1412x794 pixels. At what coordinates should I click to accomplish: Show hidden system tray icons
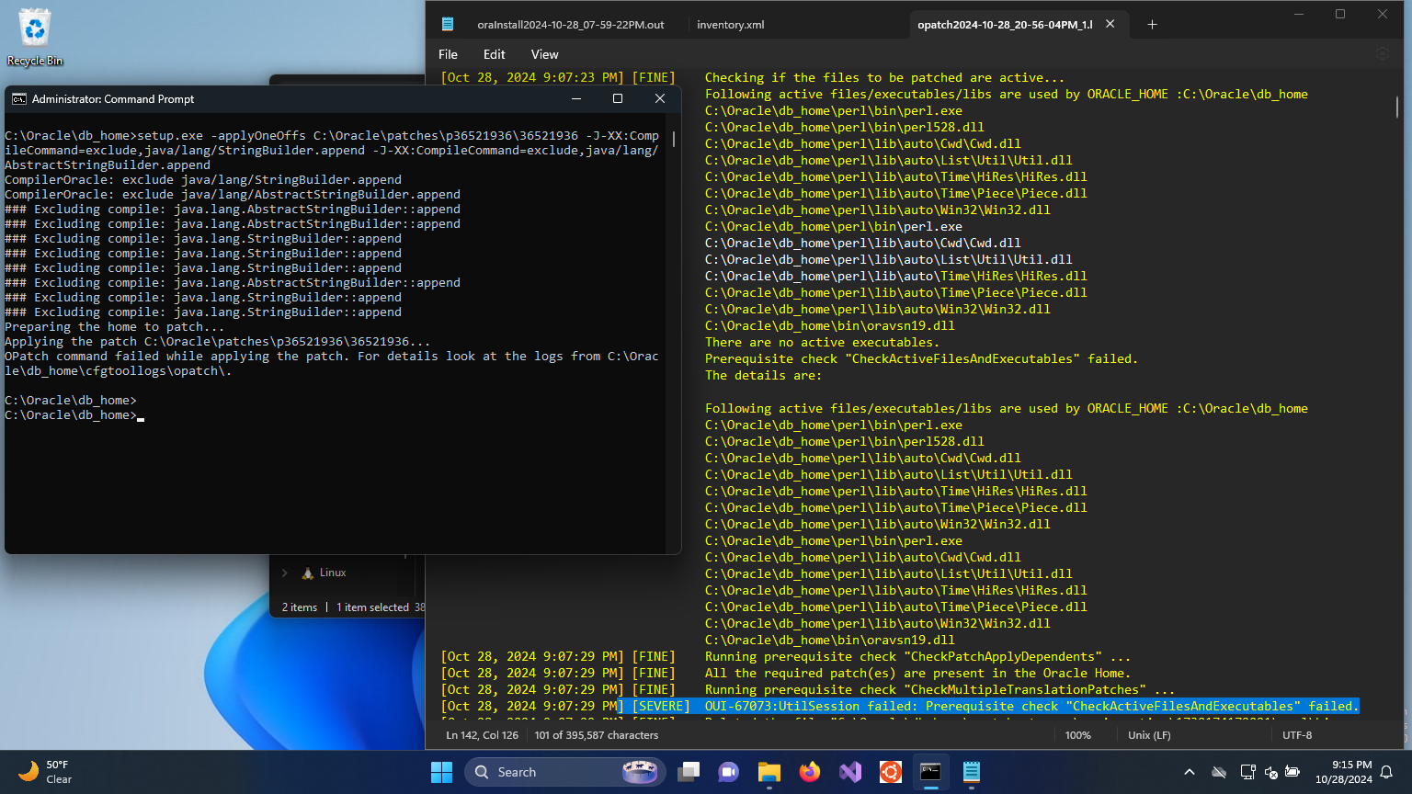[1189, 772]
